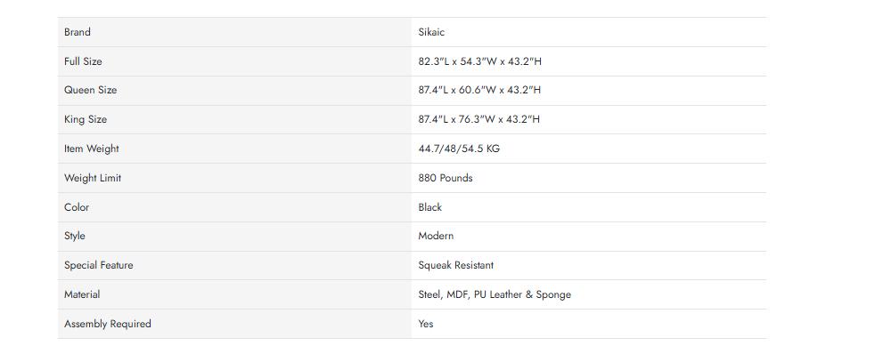Select the Modern style value
Screen dimensions: 875x362
pyautogui.click(x=436, y=236)
